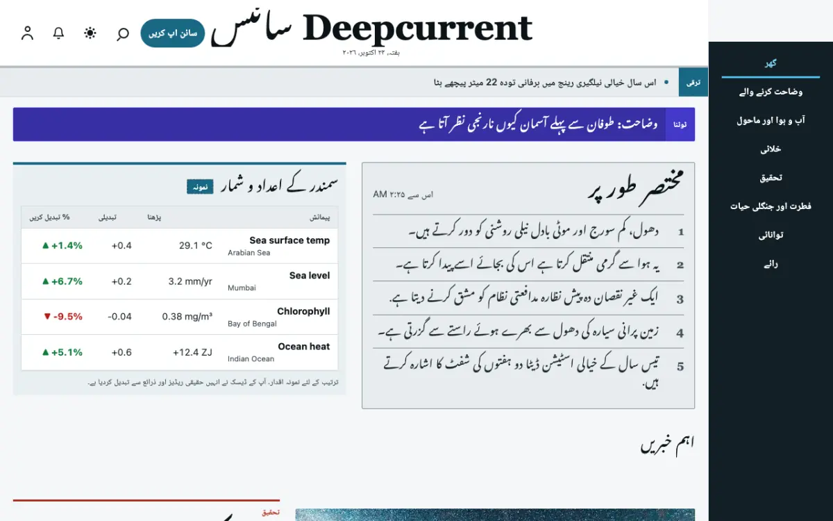The image size is (833, 521).
Task: Open the user account icon
Action: [28, 33]
